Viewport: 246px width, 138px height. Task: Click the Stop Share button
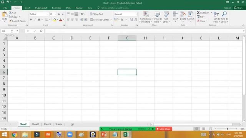(x=164, y=129)
